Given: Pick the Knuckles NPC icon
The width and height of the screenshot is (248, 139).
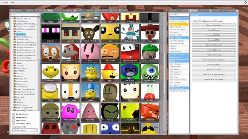Looking at the screenshot, I should [71, 53].
